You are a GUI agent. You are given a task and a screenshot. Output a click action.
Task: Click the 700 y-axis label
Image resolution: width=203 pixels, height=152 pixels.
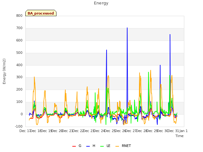[x=19, y=28]
